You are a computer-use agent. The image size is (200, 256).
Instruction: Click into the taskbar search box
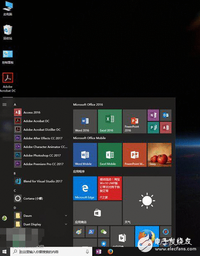pos(51,252)
